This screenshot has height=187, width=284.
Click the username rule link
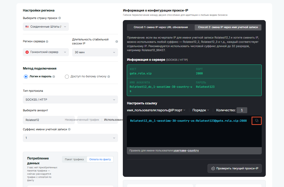click(x=180, y=151)
